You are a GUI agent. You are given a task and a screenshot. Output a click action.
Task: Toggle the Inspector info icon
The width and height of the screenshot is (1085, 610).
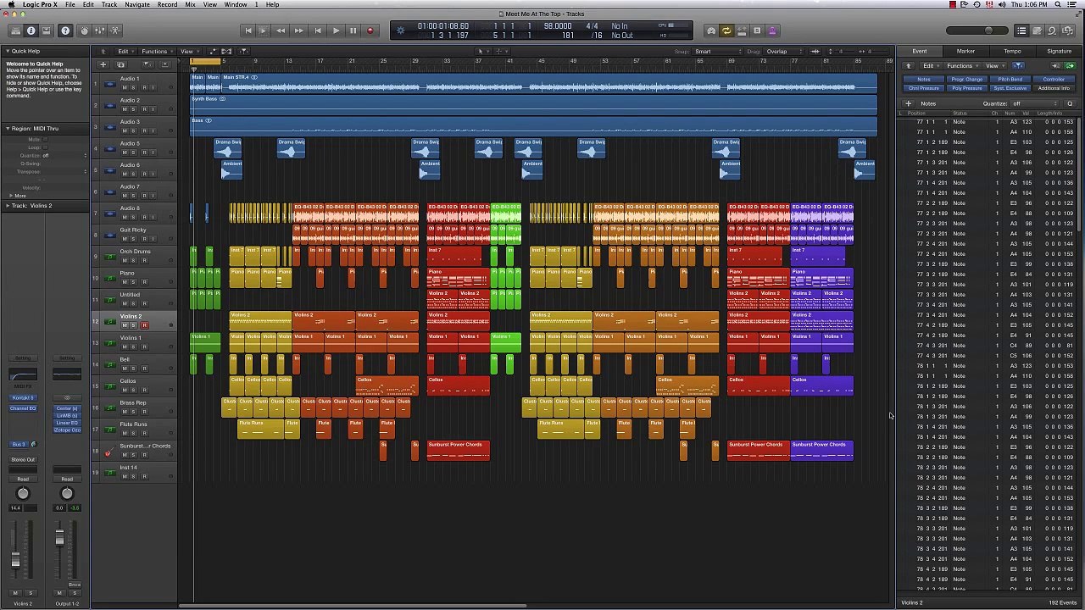[x=31, y=30]
